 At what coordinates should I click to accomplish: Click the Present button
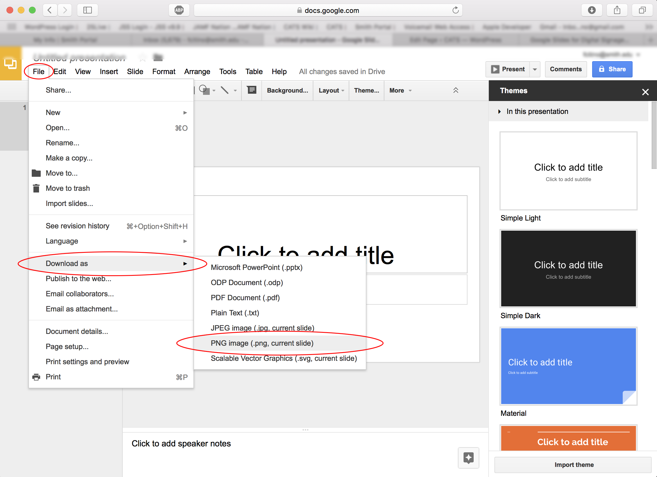click(508, 69)
